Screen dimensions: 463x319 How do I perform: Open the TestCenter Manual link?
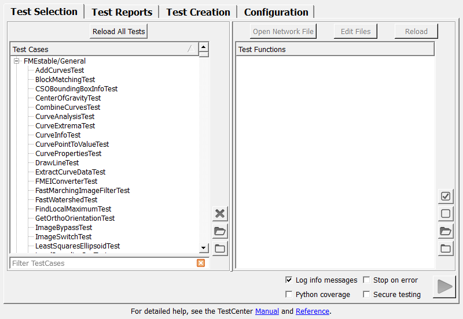tap(267, 311)
